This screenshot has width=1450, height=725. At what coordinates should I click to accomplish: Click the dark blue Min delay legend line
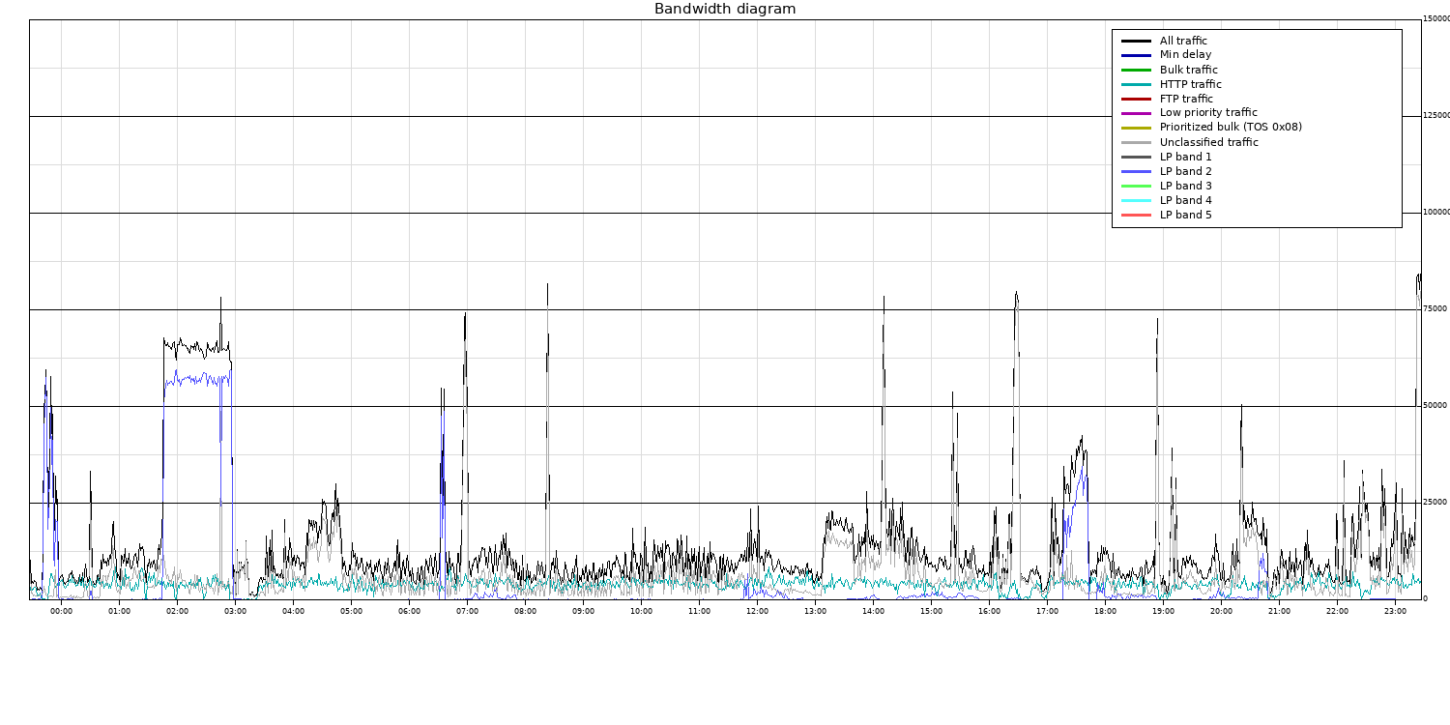pos(1136,55)
